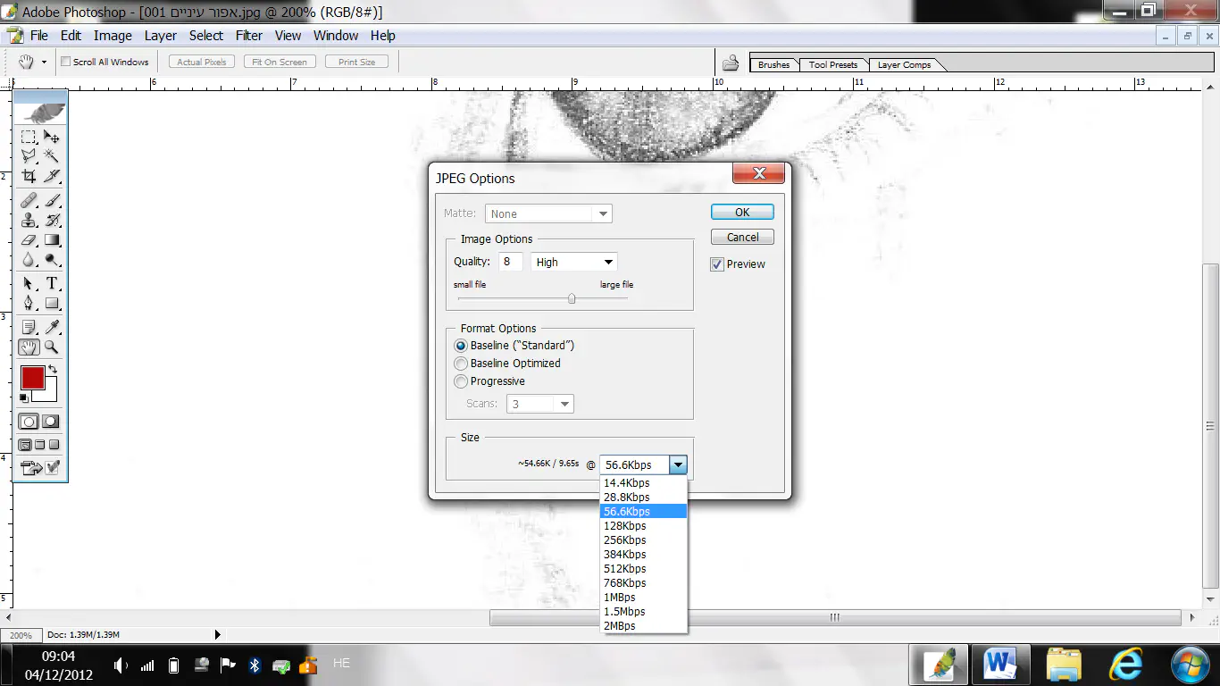Image resolution: width=1220 pixels, height=686 pixels.
Task: Open the quality preset dropdown showing High
Action: 573,262
